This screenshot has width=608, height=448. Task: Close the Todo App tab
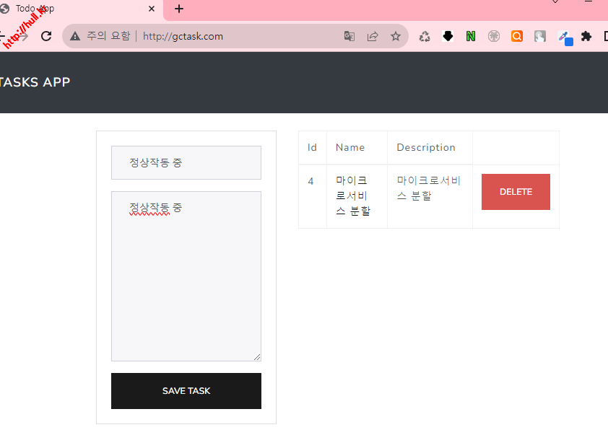click(x=152, y=9)
